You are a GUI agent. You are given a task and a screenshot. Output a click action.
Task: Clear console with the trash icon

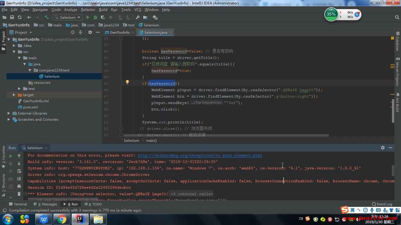pos(19,194)
